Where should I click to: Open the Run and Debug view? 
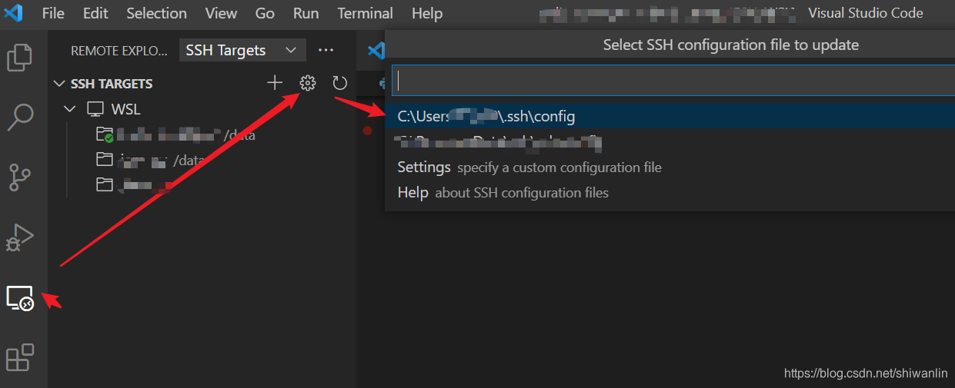click(21, 237)
